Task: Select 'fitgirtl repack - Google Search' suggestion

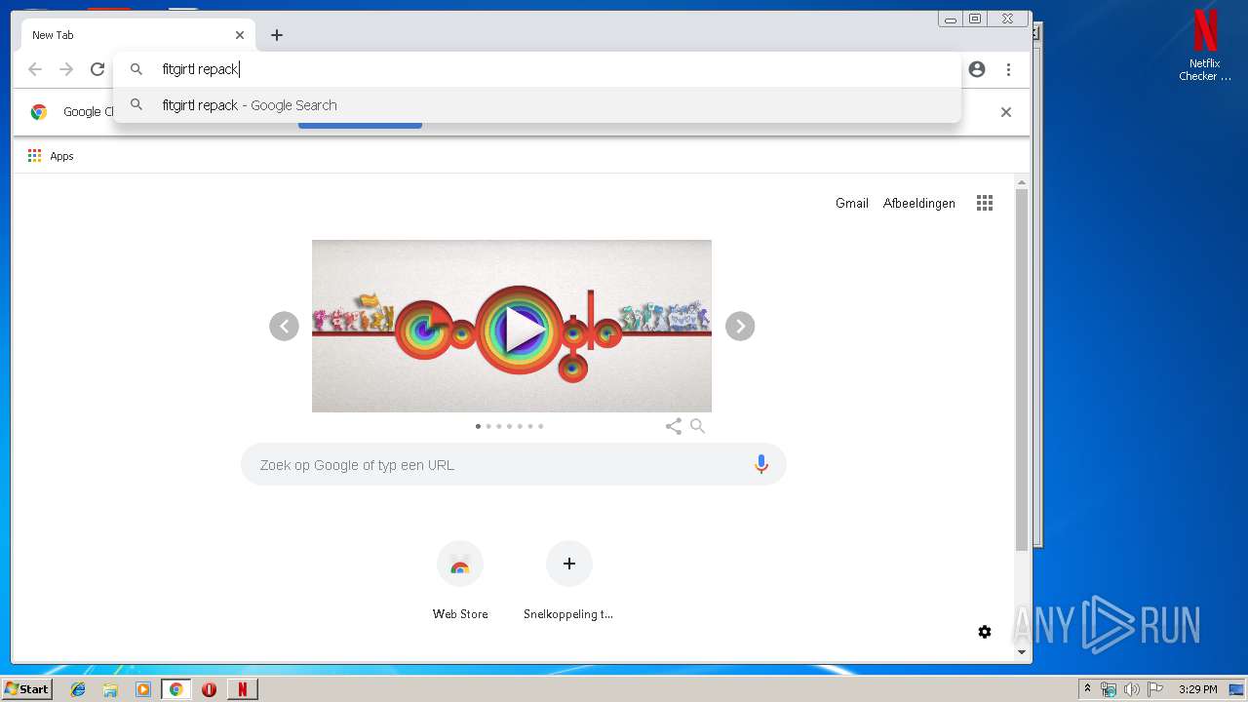Action: 537,105
